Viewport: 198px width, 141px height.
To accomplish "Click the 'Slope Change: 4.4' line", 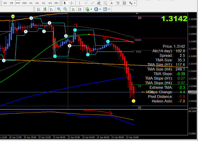I will click(167, 92).
